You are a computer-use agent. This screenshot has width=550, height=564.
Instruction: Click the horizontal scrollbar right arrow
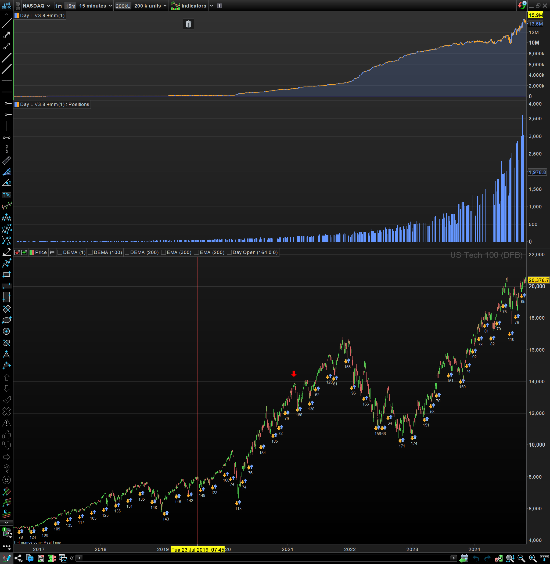(454, 558)
